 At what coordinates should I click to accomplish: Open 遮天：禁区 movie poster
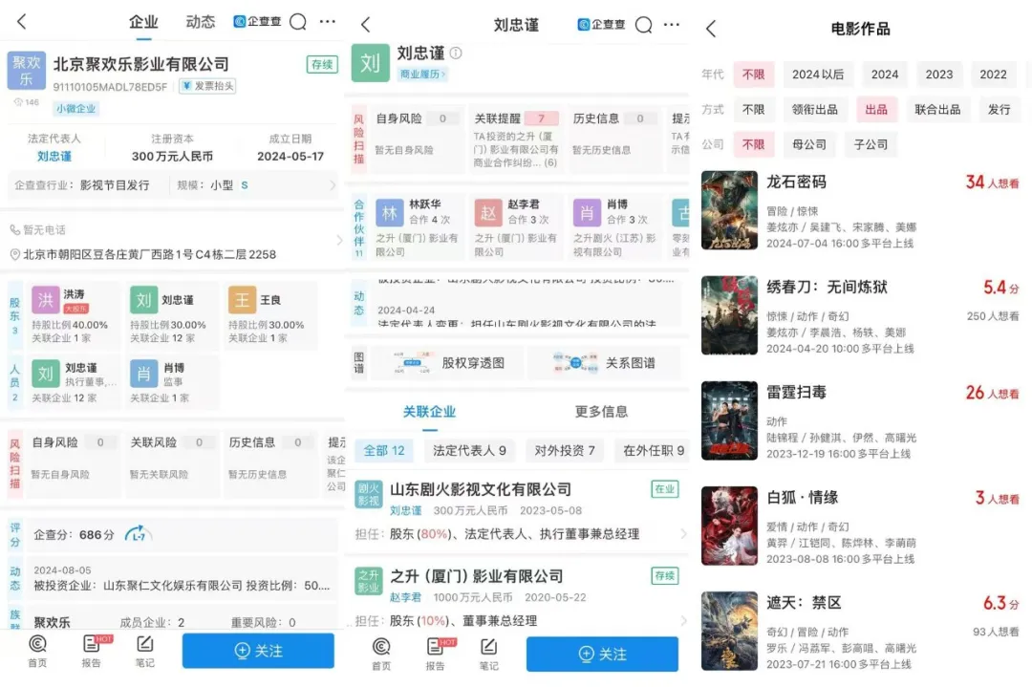[729, 632]
